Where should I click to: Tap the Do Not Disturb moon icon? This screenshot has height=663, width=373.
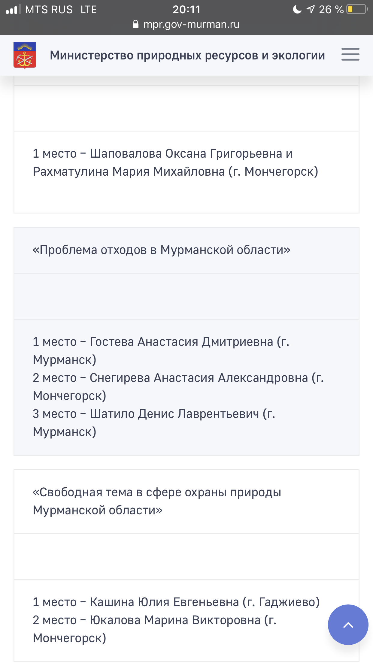click(297, 9)
